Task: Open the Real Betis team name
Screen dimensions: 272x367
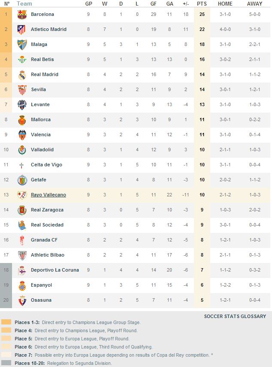Action: click(x=42, y=59)
